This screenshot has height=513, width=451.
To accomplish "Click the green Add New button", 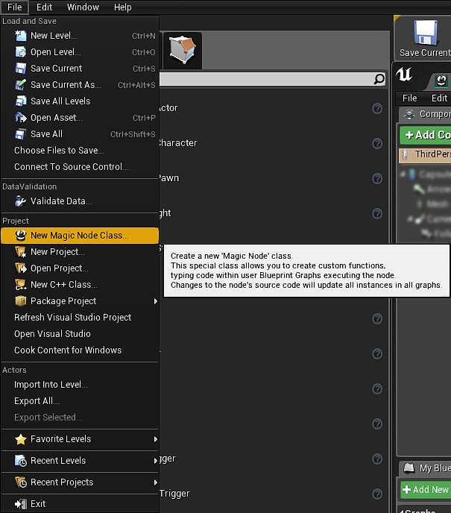I will point(426,489).
